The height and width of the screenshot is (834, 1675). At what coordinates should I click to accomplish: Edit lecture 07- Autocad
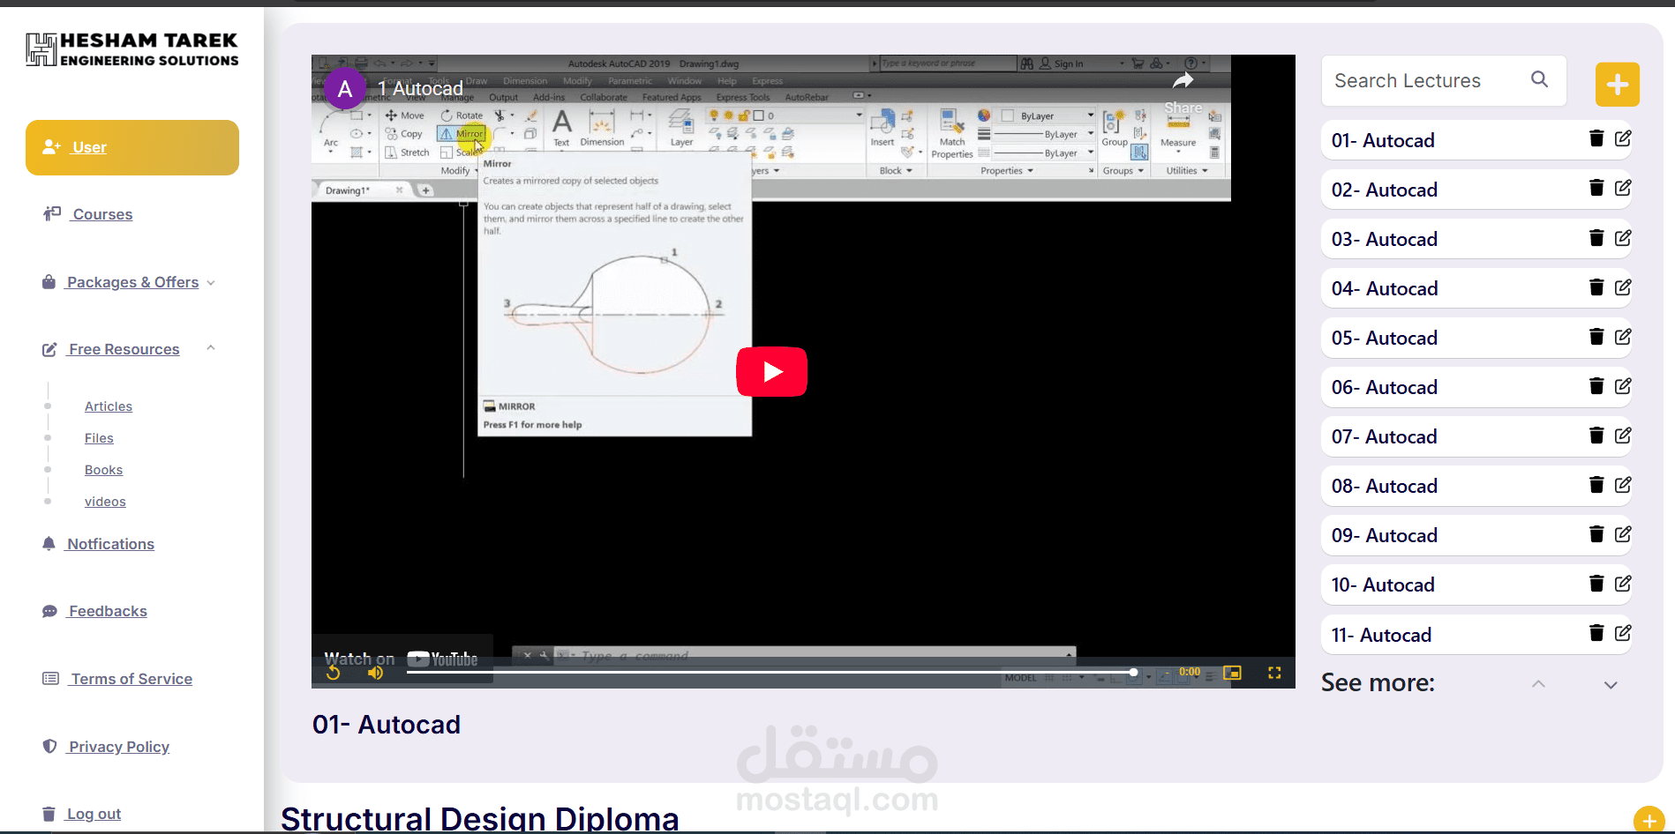1623,436
